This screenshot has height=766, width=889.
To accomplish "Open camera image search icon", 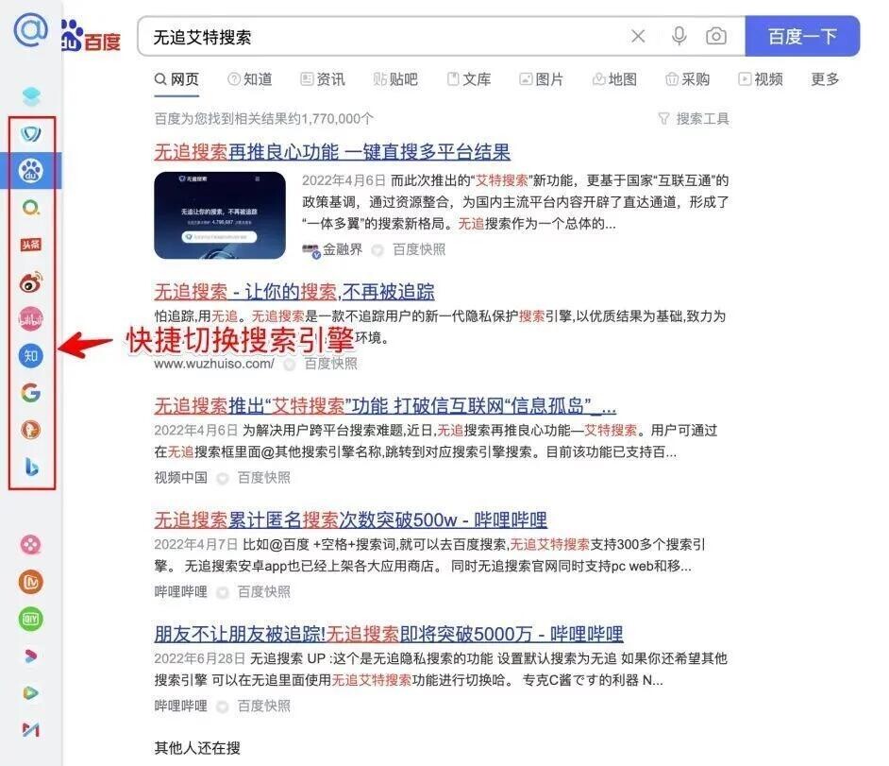I will click(x=716, y=36).
